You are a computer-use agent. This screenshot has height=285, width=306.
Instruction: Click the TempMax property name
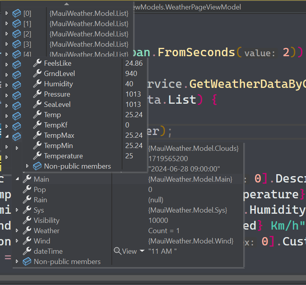click(x=59, y=135)
